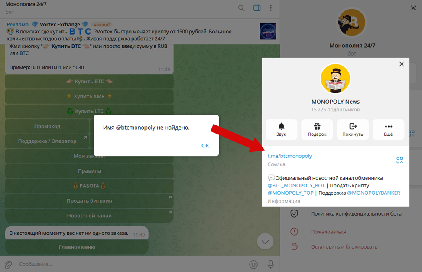
Task: Click the Подарок gift button
Action: pyautogui.click(x=317, y=129)
